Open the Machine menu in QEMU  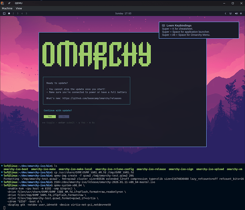pyautogui.click(x=7, y=8)
